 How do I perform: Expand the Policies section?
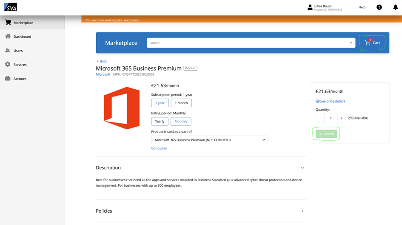[302, 211]
